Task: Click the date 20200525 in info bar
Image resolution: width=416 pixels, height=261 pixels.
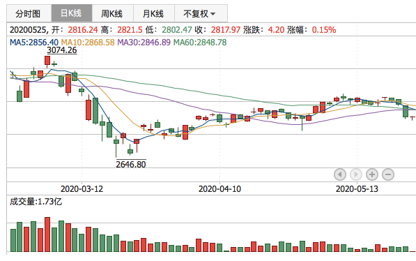Action: [x=28, y=30]
